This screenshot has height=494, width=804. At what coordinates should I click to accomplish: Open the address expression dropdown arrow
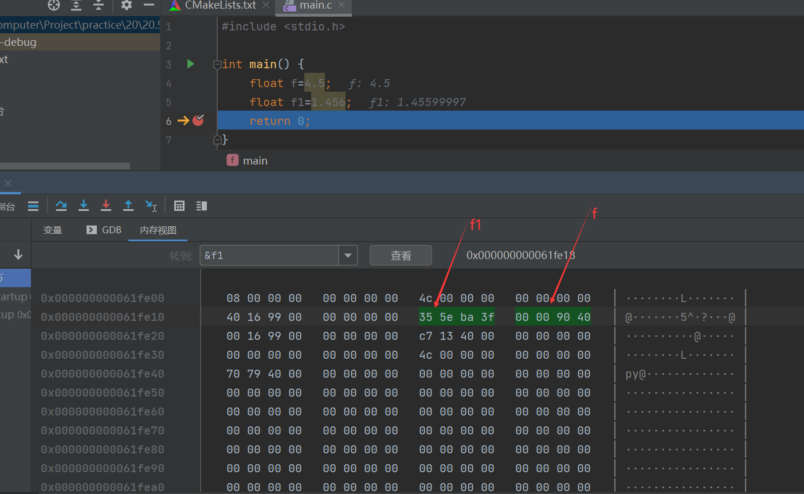coord(348,255)
